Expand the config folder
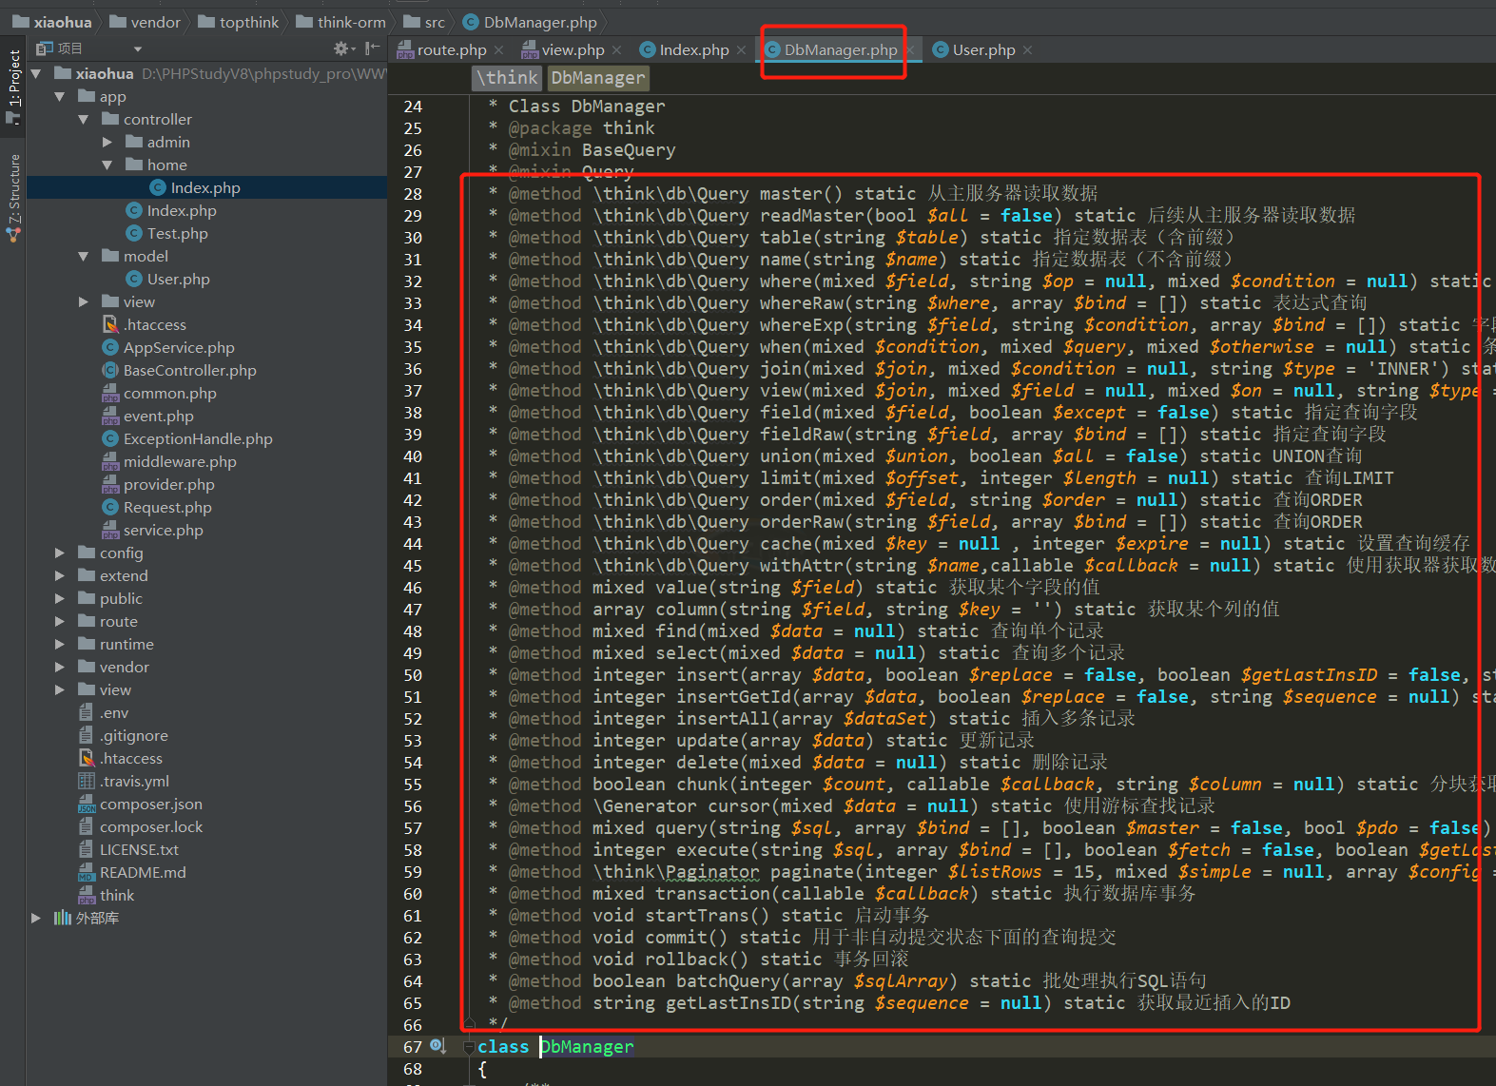The height and width of the screenshot is (1086, 1496). click(x=60, y=553)
